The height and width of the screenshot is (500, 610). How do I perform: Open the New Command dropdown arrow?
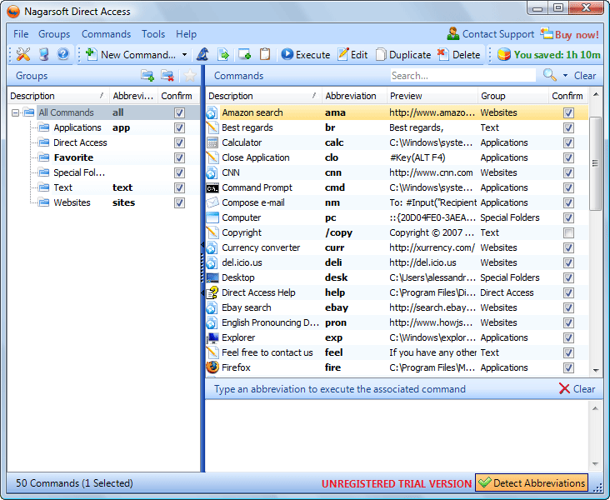point(184,55)
